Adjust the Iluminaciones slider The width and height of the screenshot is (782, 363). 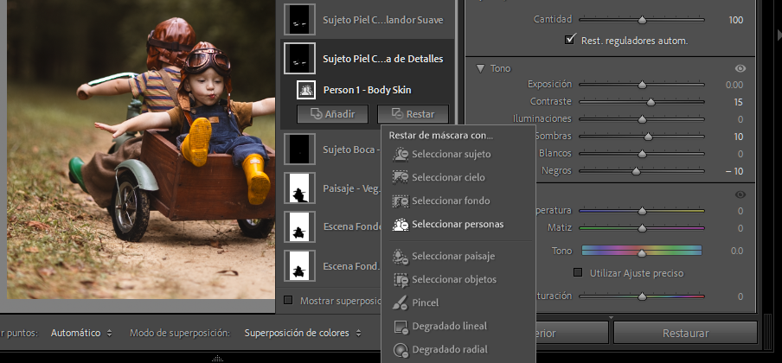pyautogui.click(x=642, y=119)
